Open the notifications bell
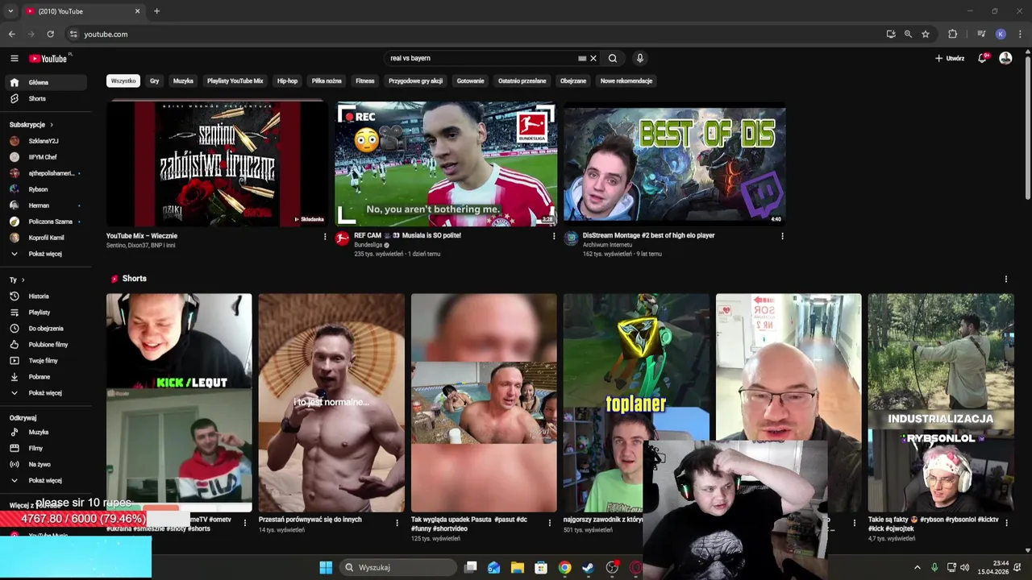 (982, 58)
